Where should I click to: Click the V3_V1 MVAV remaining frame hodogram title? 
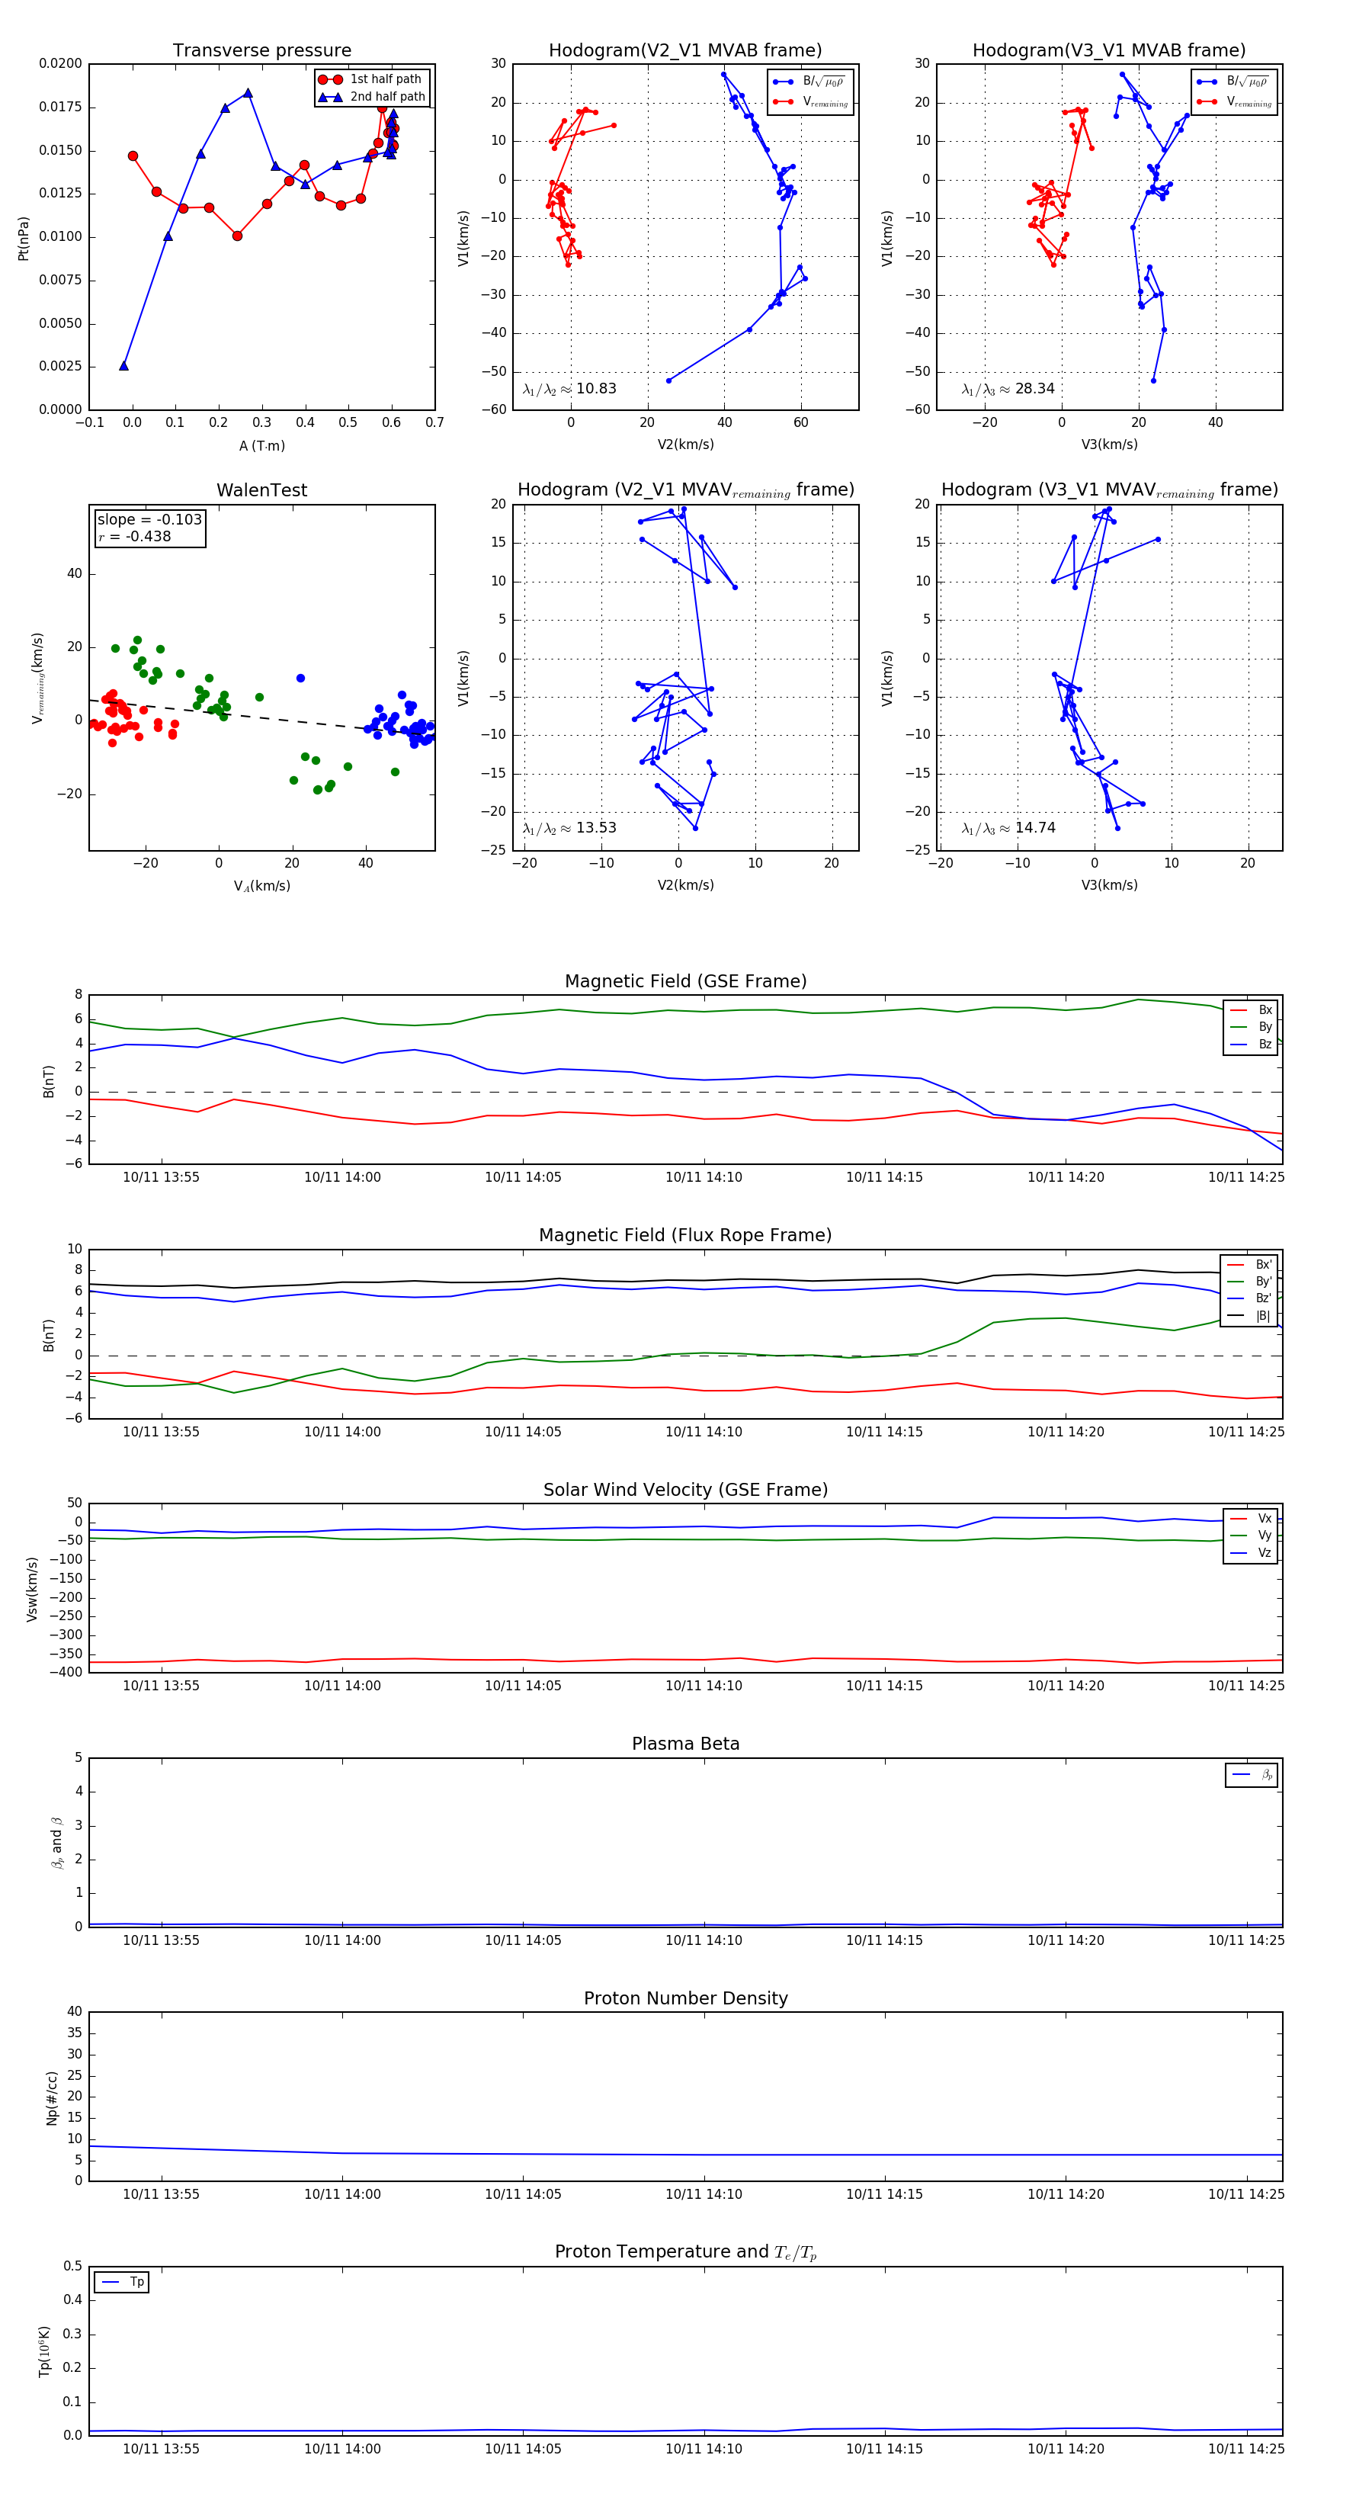1109,490
